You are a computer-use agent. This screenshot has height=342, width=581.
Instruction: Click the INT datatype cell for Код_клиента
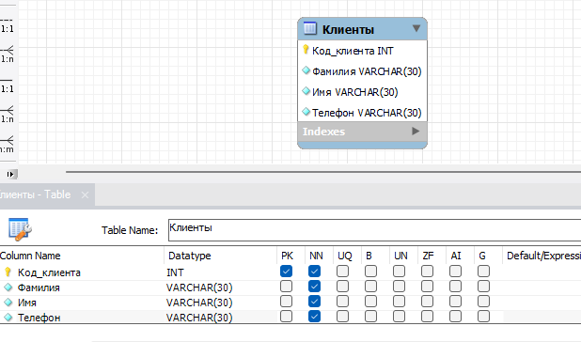220,272
